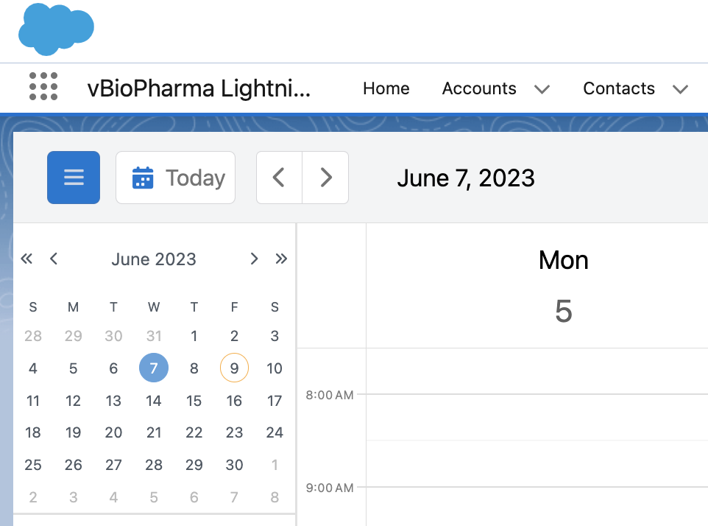Select June 15 in the mini calendar
This screenshot has width=708, height=526.
[x=194, y=400]
